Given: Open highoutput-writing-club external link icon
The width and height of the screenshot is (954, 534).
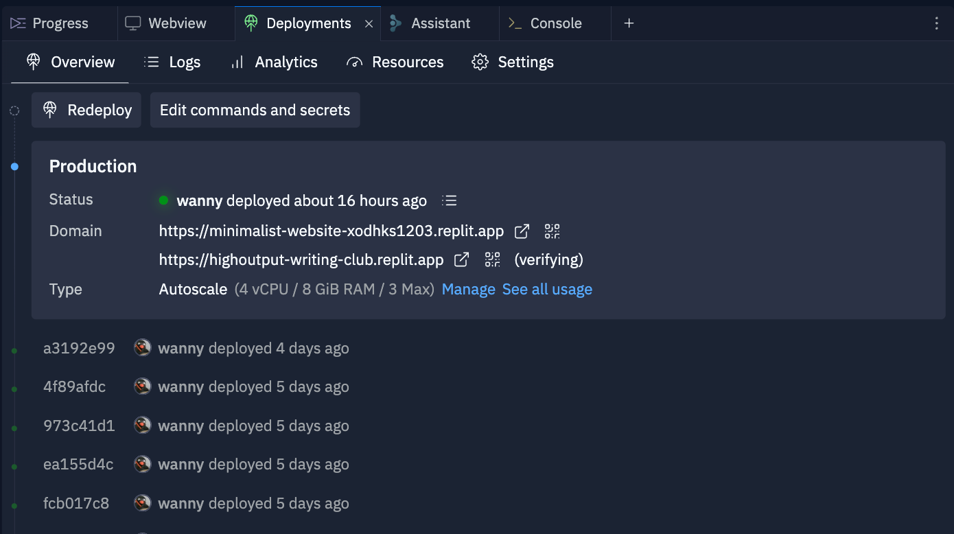Looking at the screenshot, I should tap(462, 259).
